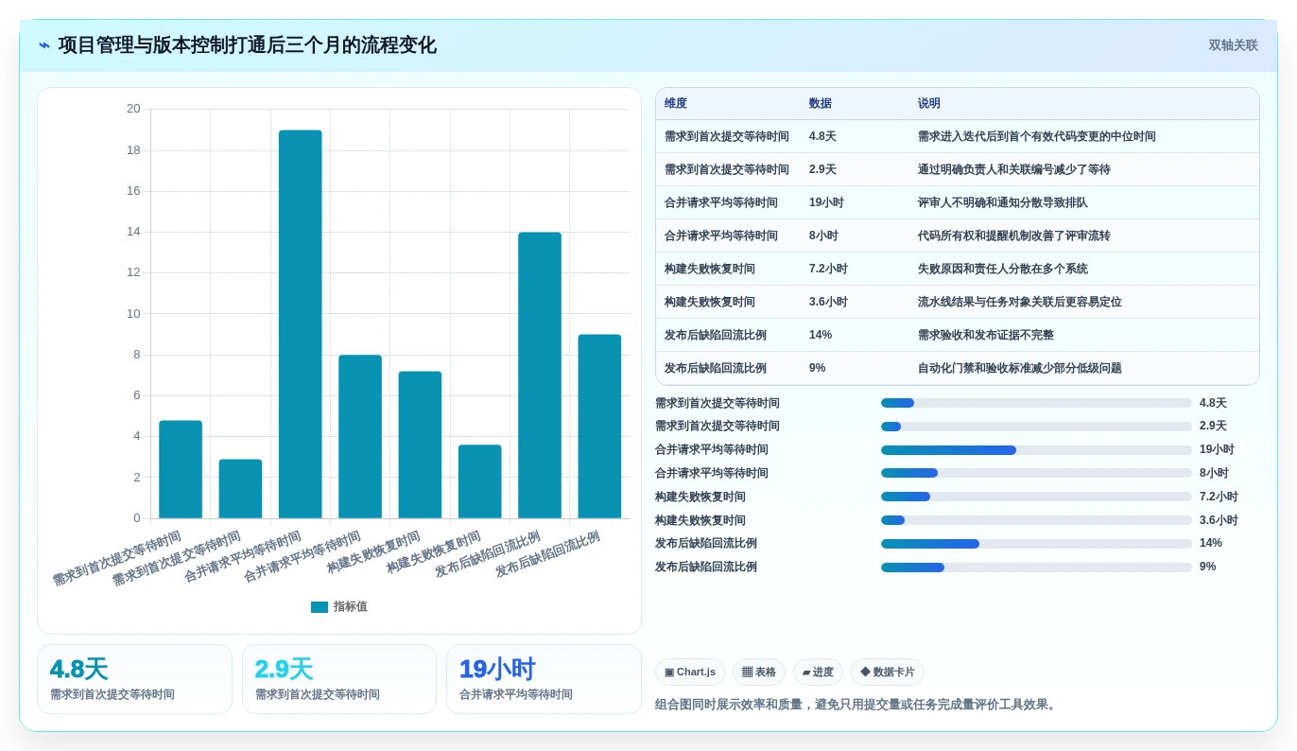Click the chart bar reaching 9
This screenshot has height=751, width=1297.
click(x=599, y=427)
